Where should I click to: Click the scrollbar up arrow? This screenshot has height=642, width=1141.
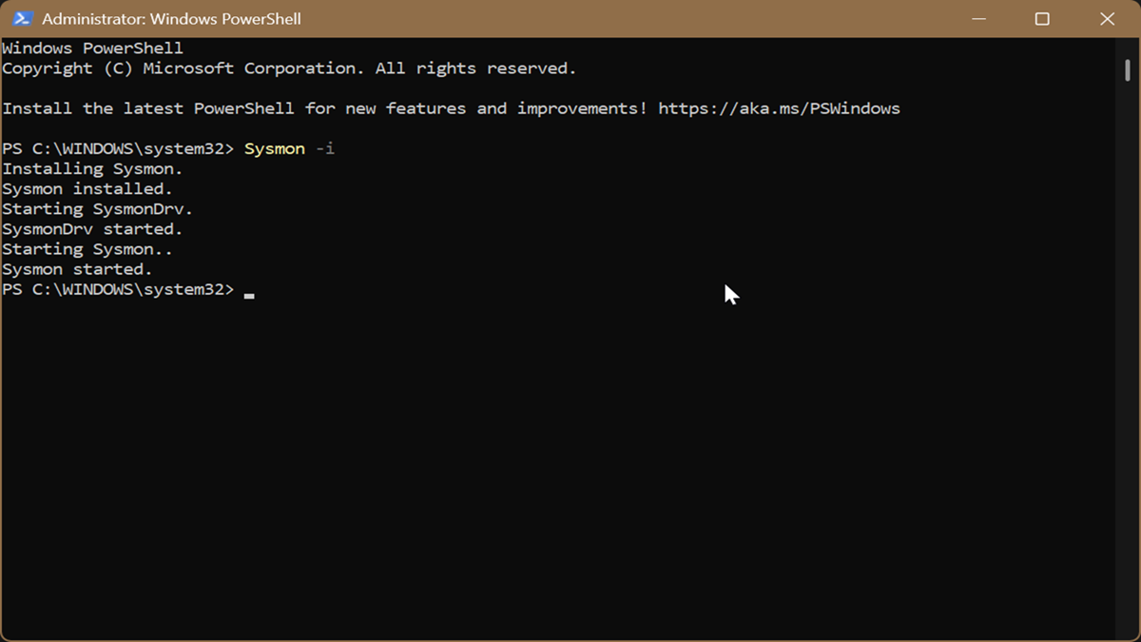pyautogui.click(x=1127, y=48)
